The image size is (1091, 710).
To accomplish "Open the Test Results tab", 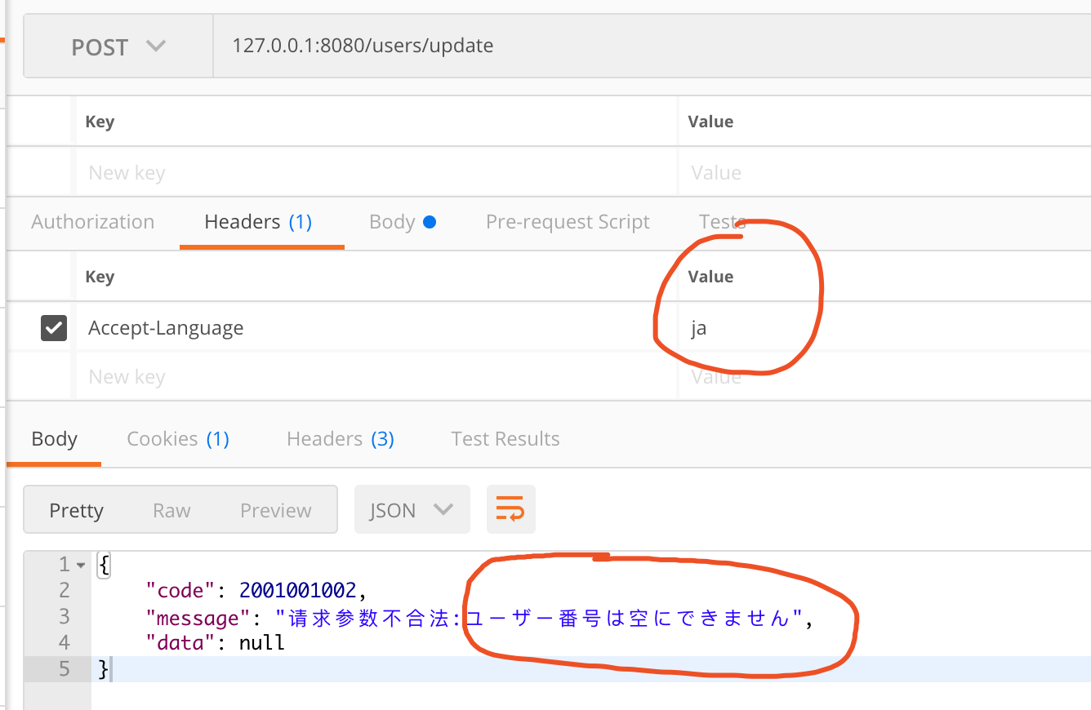I will [505, 439].
